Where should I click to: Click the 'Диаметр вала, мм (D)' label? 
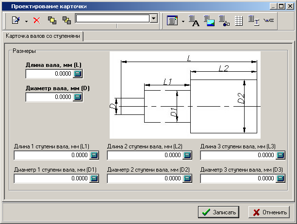58,88
